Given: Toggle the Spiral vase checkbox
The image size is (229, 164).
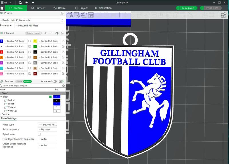Looking at the screenshot, I should [39, 134].
